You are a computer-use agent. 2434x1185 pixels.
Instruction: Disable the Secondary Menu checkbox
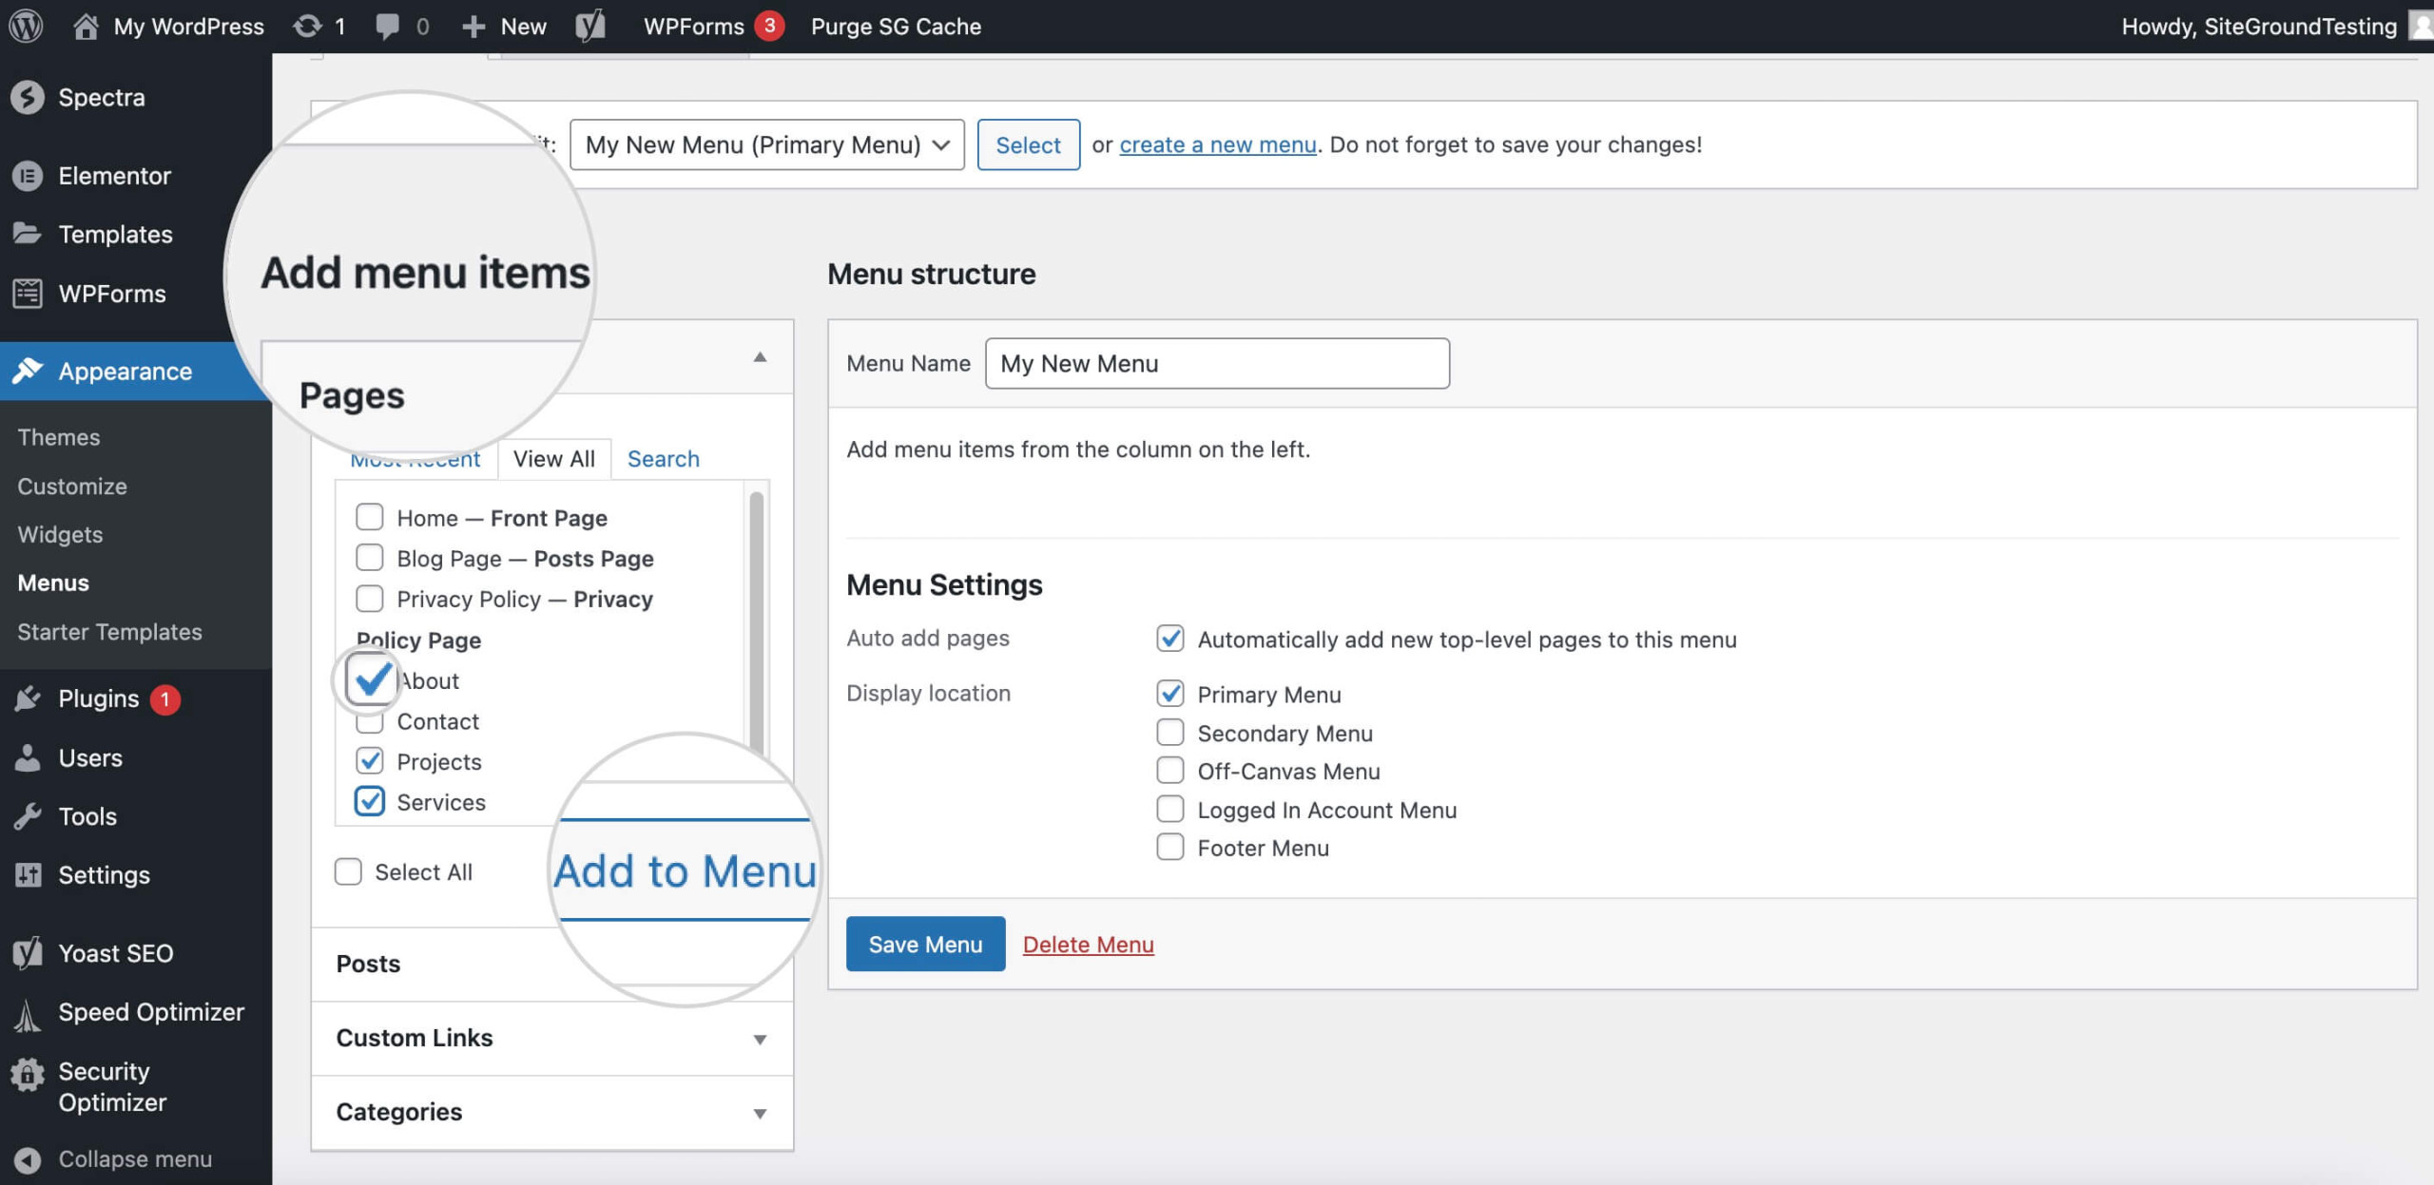1169,731
